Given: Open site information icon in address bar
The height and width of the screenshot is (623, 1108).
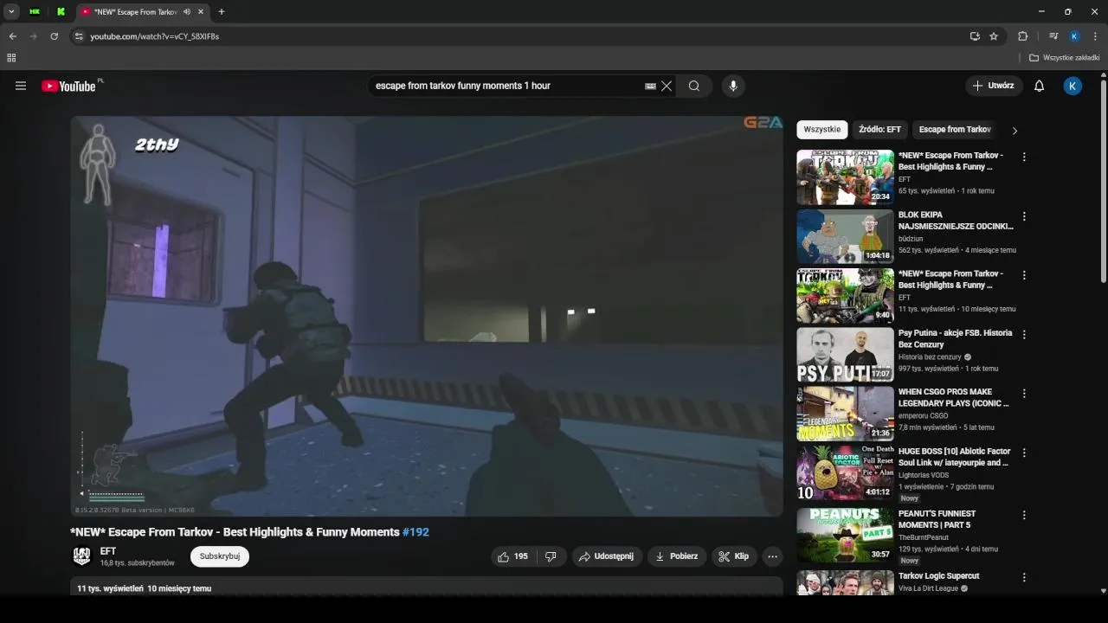Looking at the screenshot, I should pos(78,36).
